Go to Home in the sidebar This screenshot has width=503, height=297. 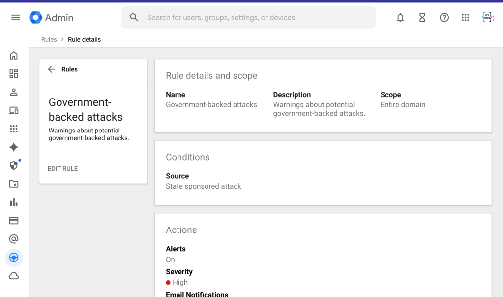(x=14, y=56)
